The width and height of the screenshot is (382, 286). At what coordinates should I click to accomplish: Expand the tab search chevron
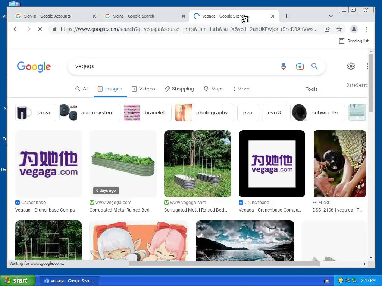coord(331,16)
